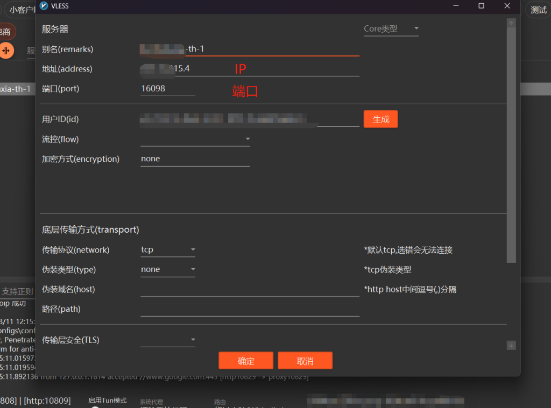Click the scroll-down arrow of the dialog scrollbar
This screenshot has width=551, height=408.
[x=511, y=345]
